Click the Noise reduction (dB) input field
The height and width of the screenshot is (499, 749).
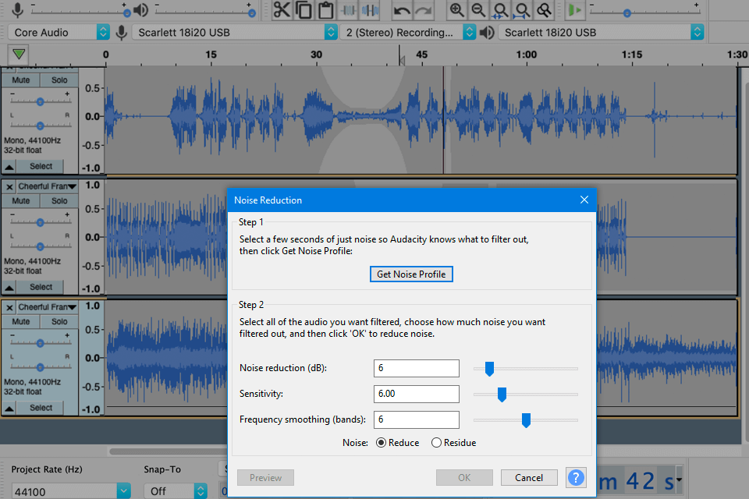(x=417, y=368)
